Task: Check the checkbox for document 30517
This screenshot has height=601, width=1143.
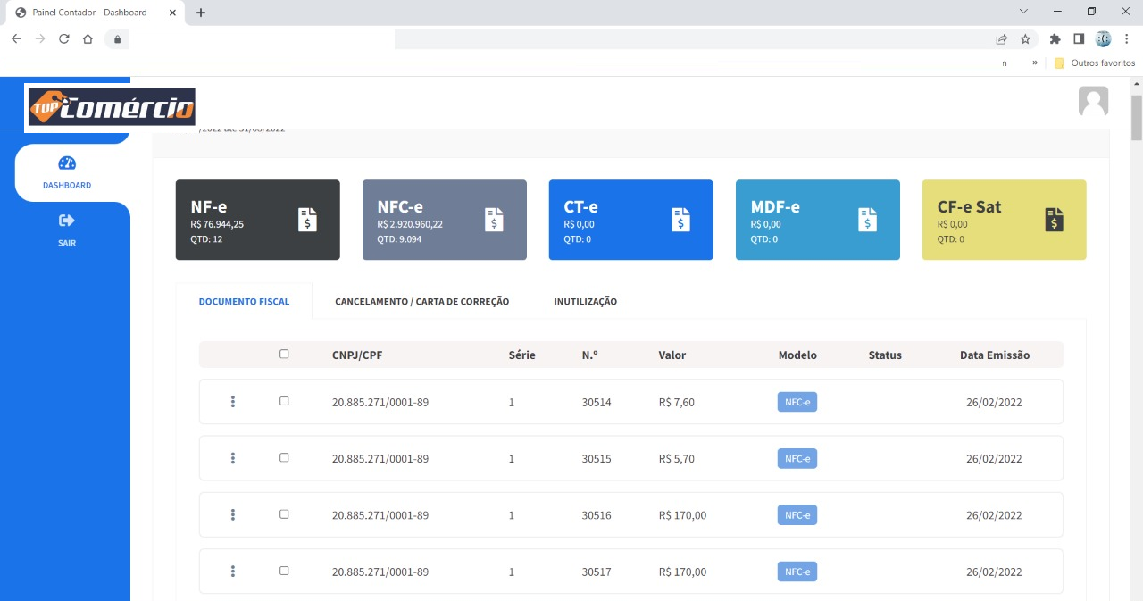Action: [x=284, y=570]
